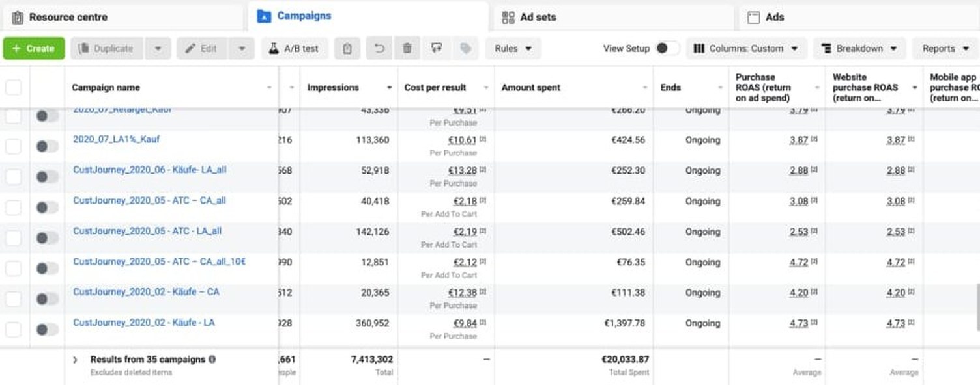Toggle the 2020_07_LA1%_Kauf campaign switch
The height and width of the screenshot is (385, 980).
(x=47, y=146)
